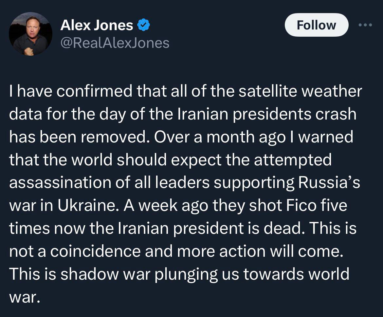Click the Alex Jones display name
Viewport: 383px width, 317px height.
click(97, 25)
